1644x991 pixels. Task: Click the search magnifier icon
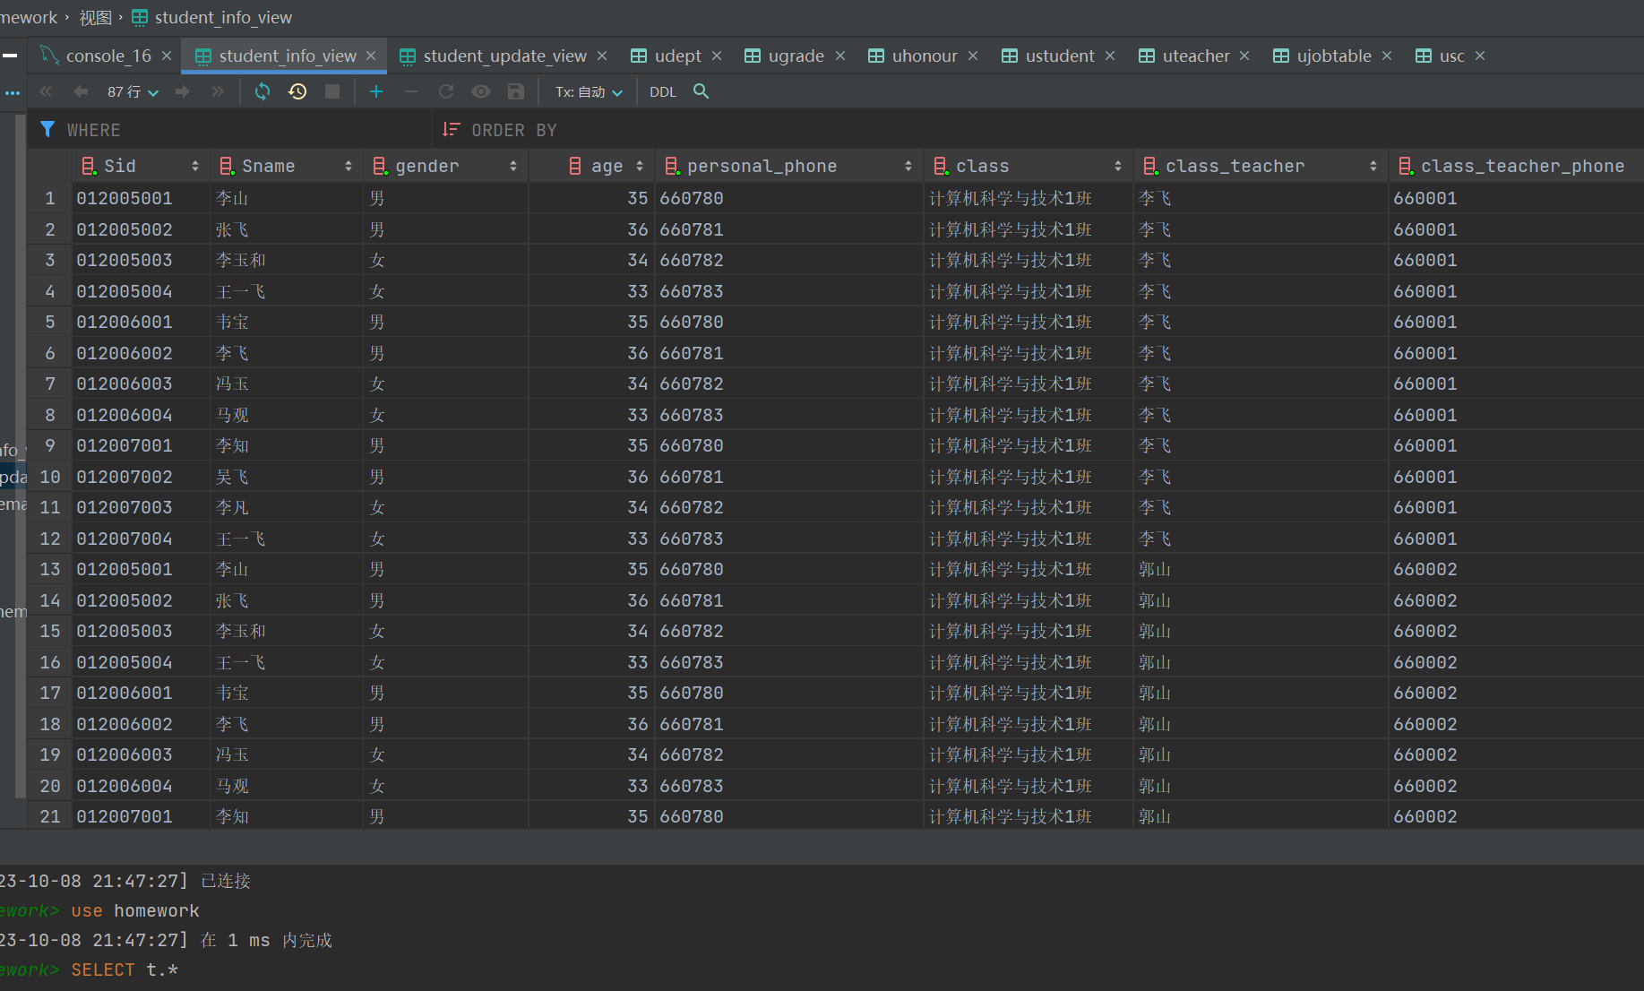pos(701,91)
